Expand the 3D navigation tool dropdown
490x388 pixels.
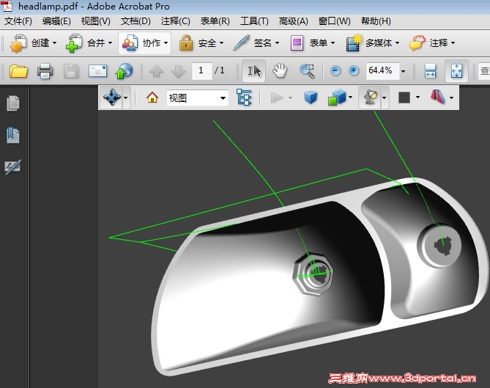point(126,98)
